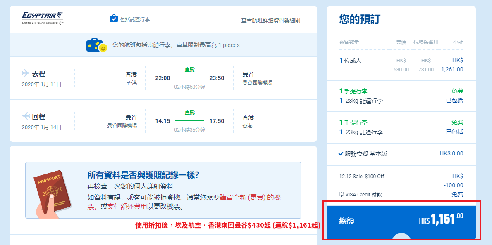Click the outbound airplane icon next to 去程
The image size is (492, 245).
coord(25,73)
